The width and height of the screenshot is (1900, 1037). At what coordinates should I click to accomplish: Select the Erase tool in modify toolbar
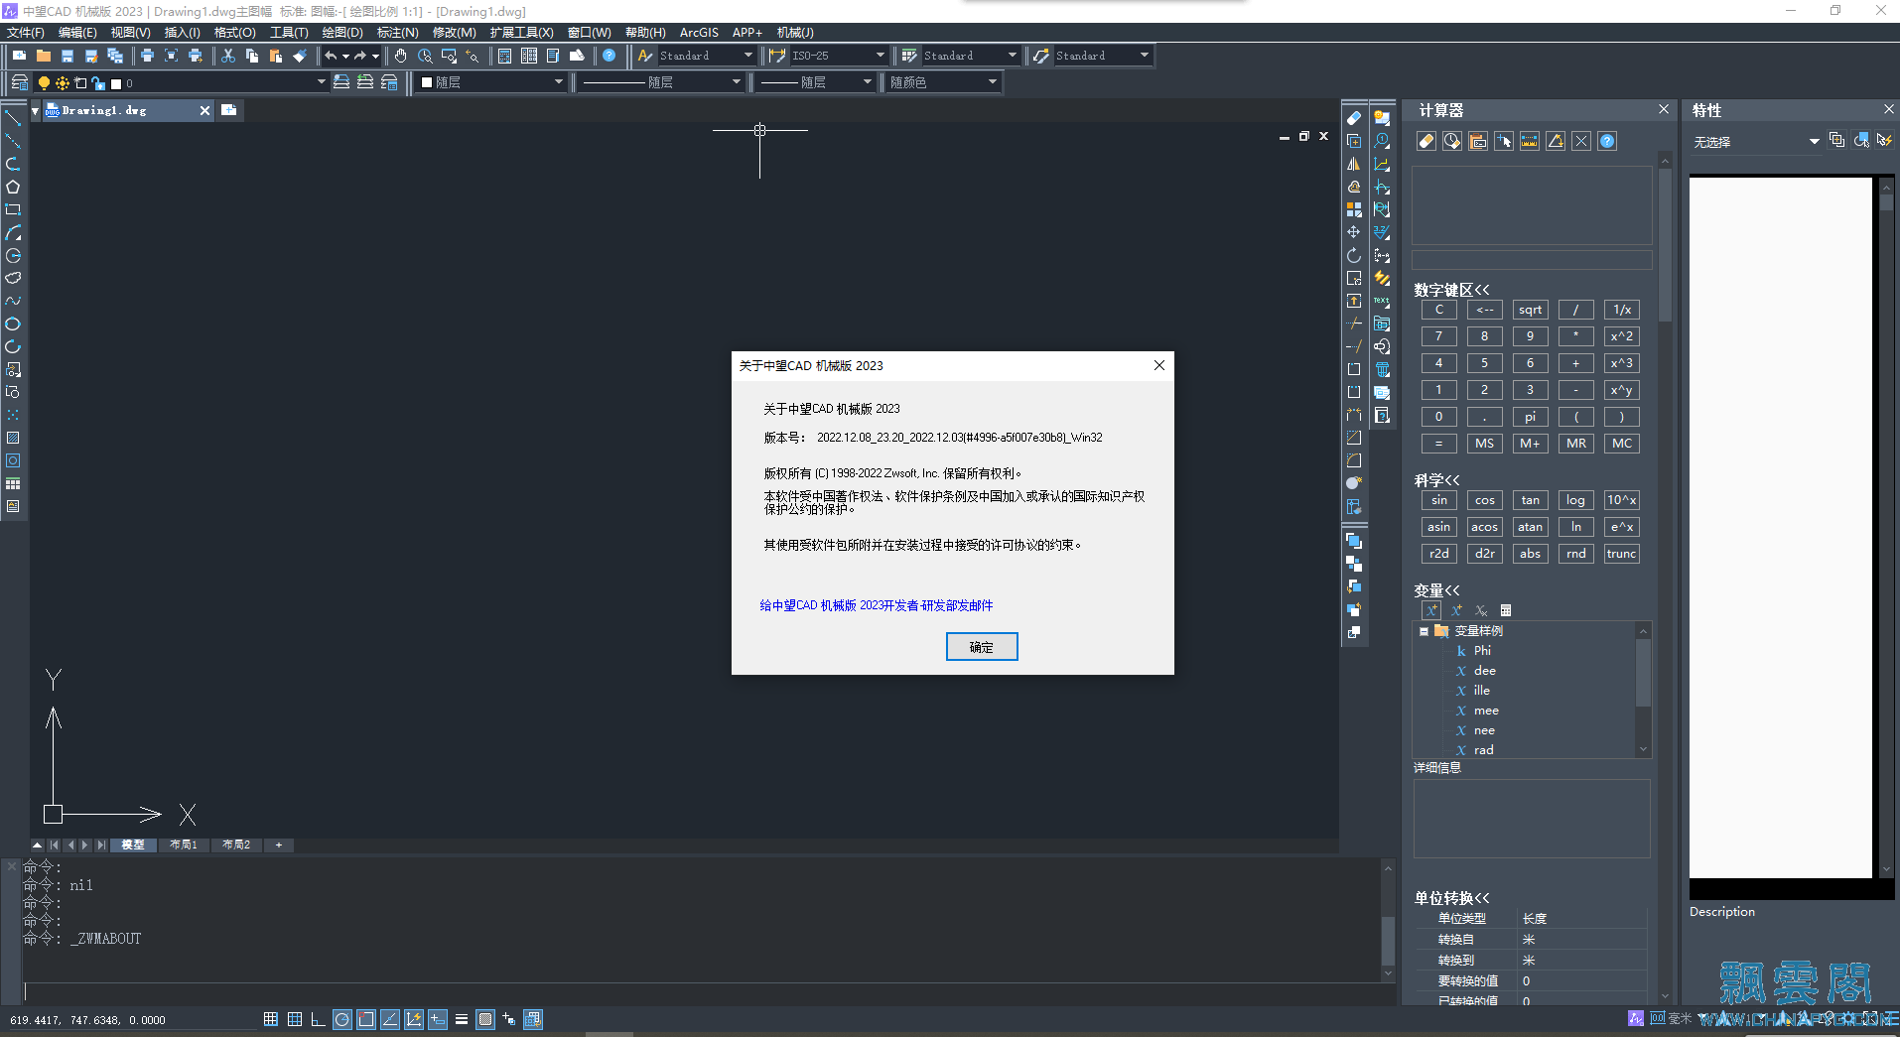pyautogui.click(x=1354, y=117)
